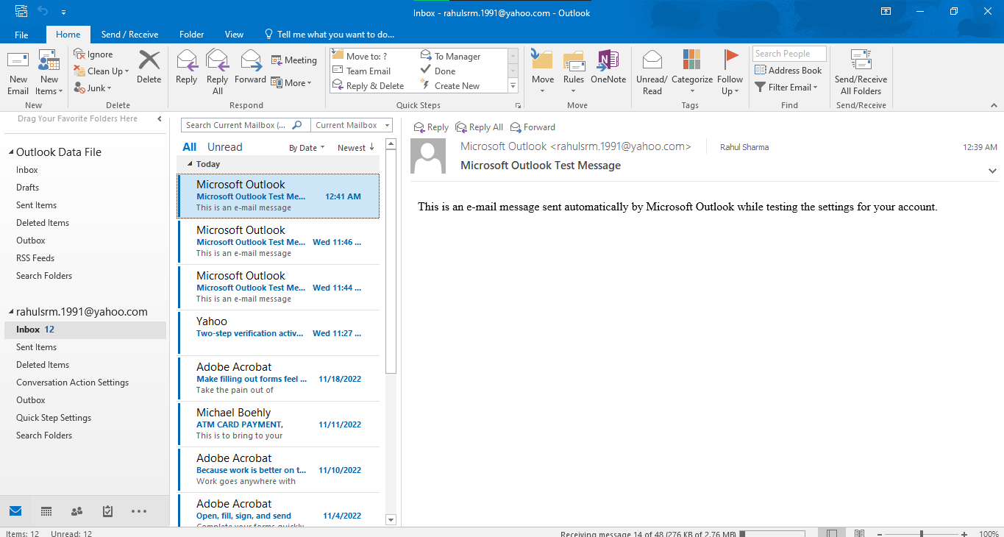
Task: Open the Rules dropdown
Action: 574,72
